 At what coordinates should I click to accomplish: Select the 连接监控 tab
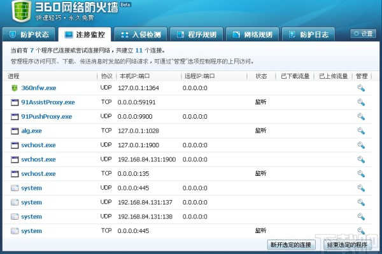click(85, 34)
